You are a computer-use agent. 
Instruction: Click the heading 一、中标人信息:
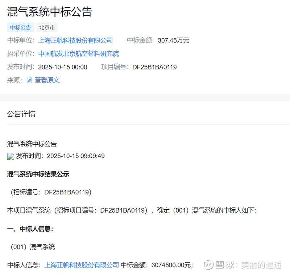click(x=30, y=229)
